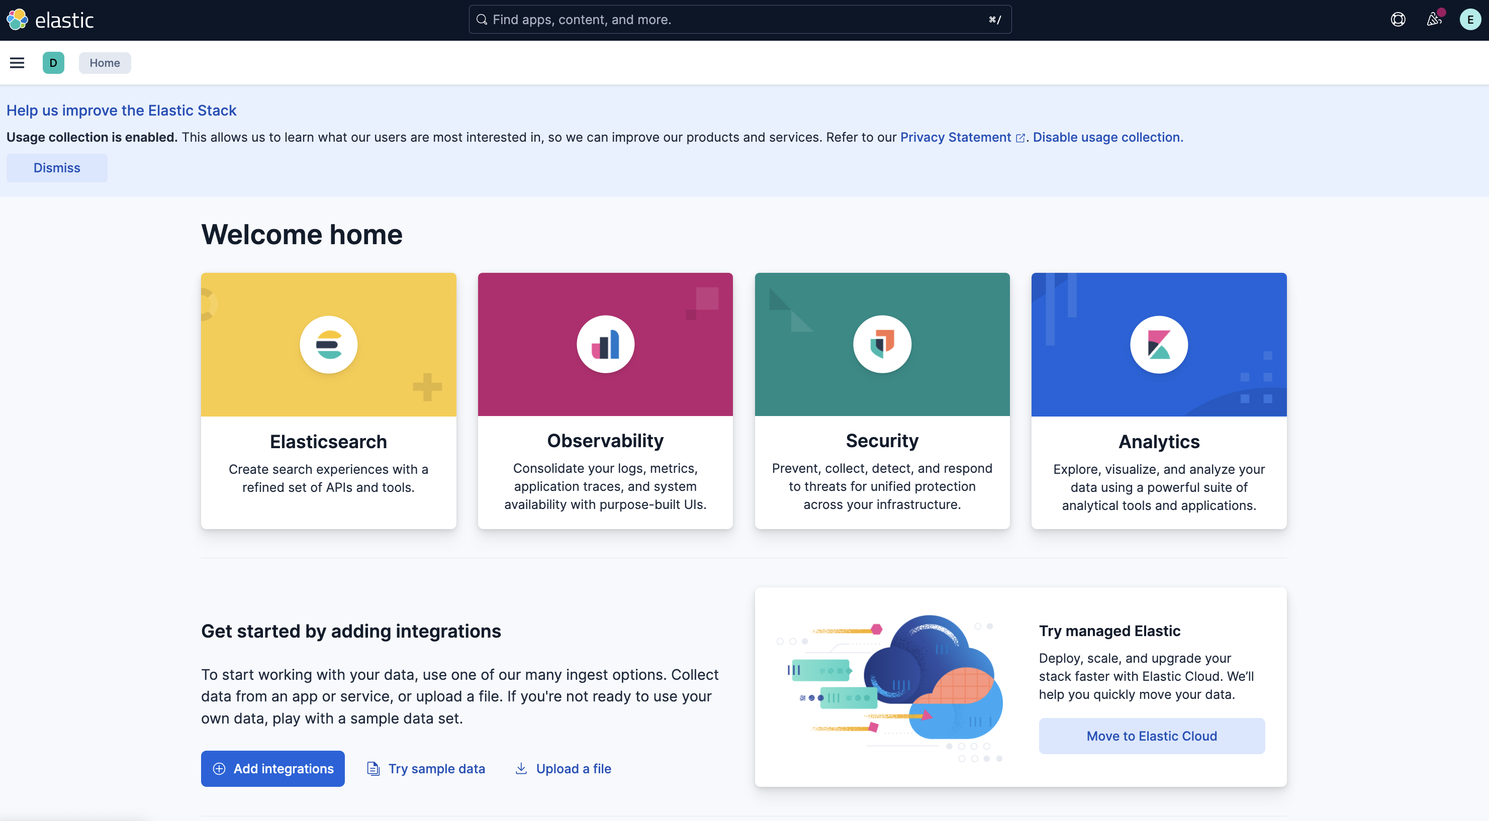The height and width of the screenshot is (821, 1489).
Task: Open the Analytics card title
Action: tap(1159, 442)
